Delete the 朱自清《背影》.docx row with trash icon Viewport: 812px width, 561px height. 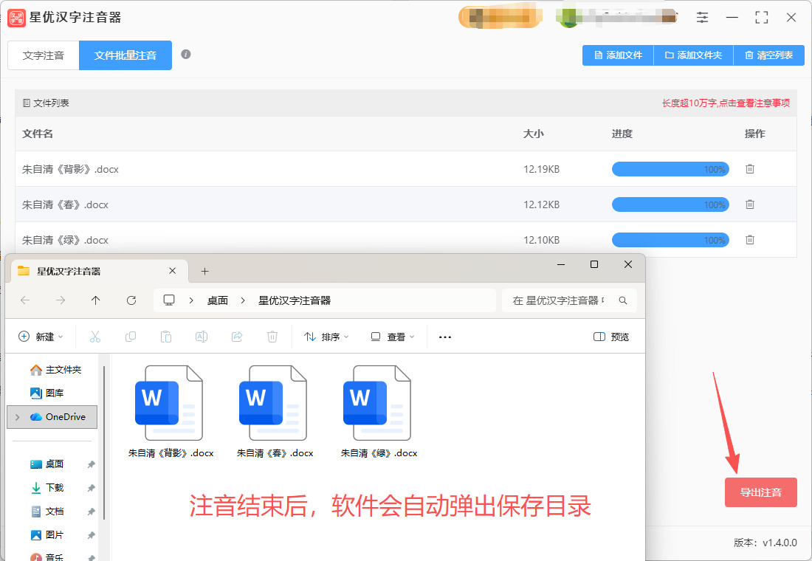750,169
